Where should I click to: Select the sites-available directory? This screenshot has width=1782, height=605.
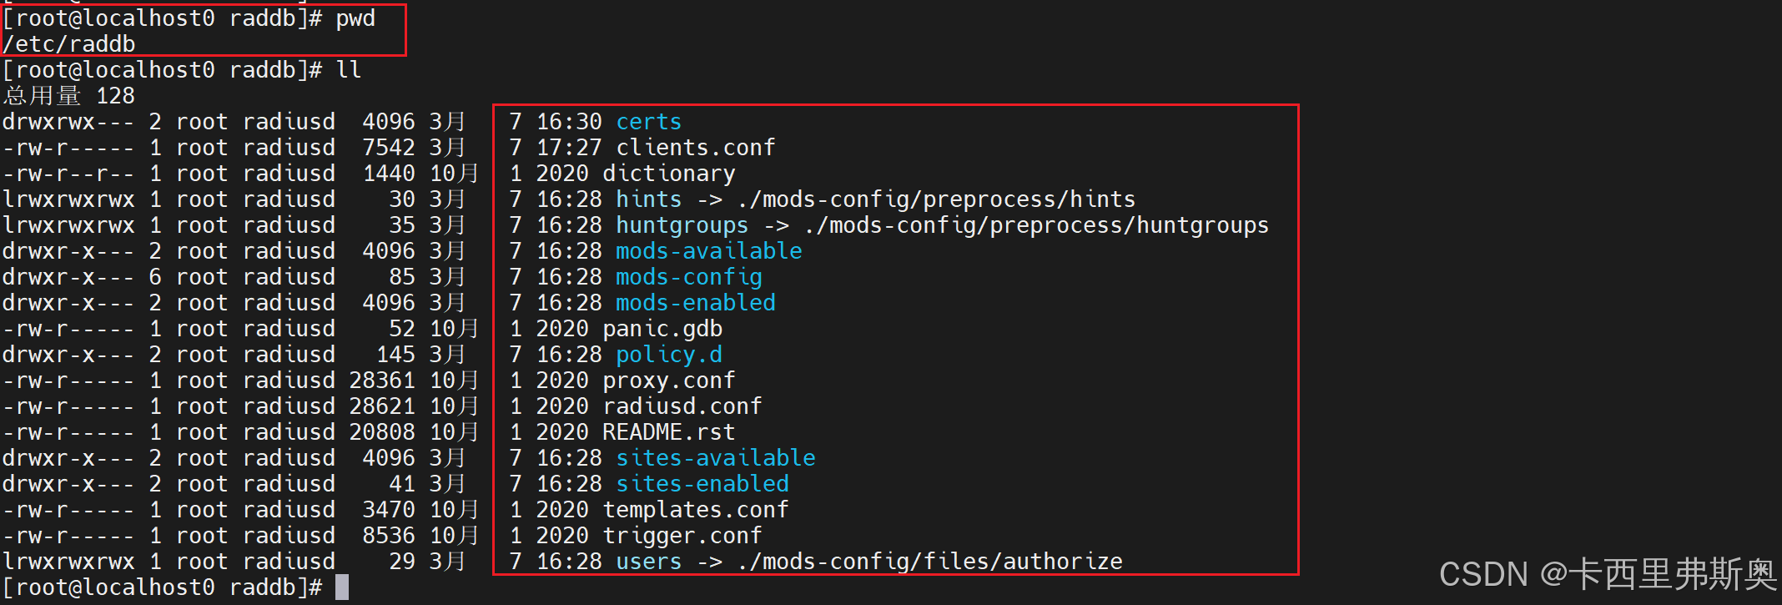pos(715,458)
